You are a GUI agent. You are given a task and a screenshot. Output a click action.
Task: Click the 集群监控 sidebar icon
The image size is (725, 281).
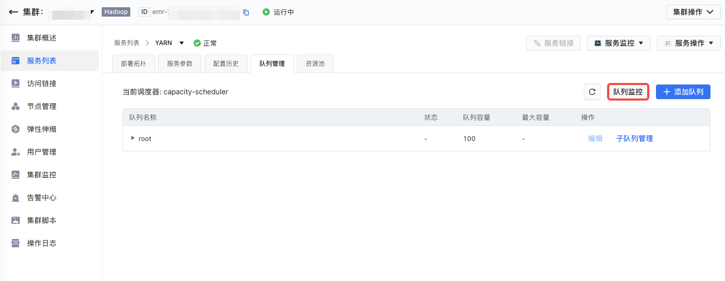tap(16, 175)
